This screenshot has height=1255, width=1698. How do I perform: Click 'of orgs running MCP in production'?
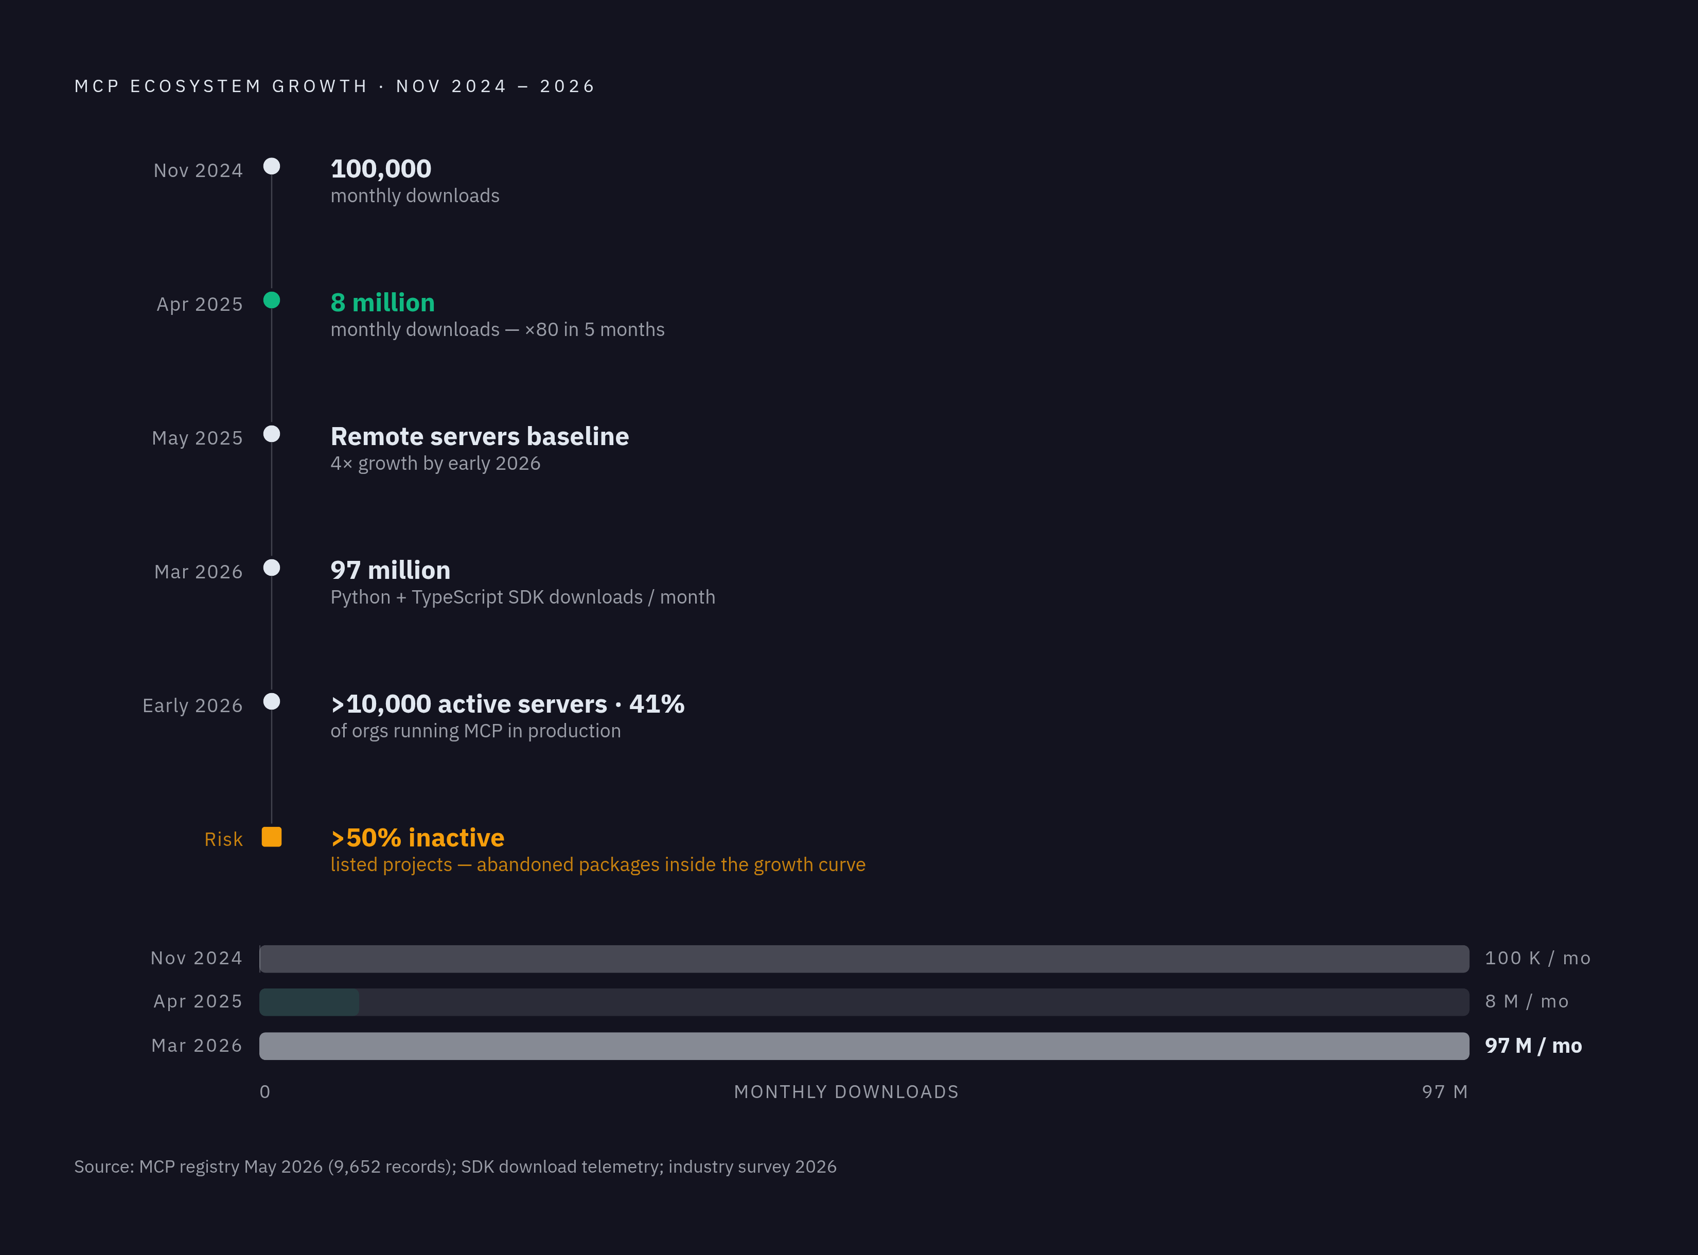(475, 730)
